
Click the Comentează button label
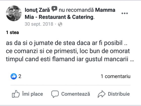(x=76, y=94)
